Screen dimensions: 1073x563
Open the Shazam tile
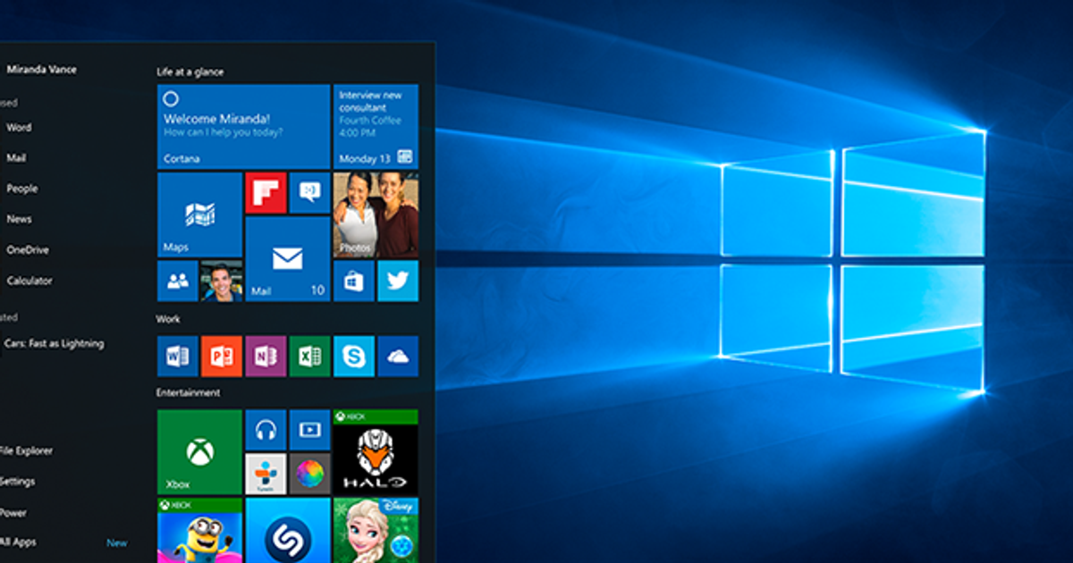pyautogui.click(x=288, y=530)
